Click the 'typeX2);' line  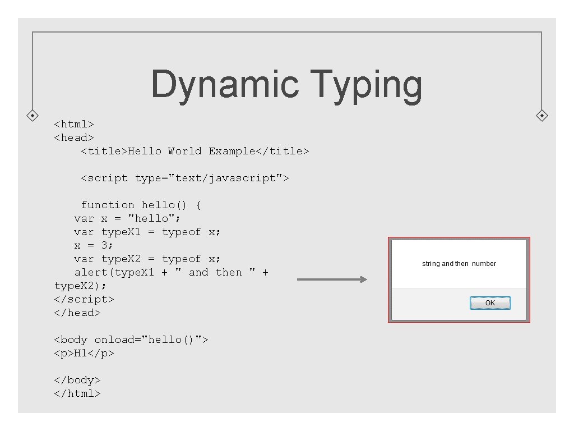(80, 286)
